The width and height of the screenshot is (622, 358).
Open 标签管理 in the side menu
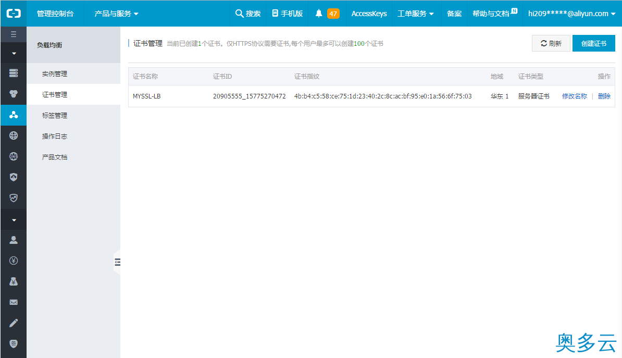(x=55, y=116)
